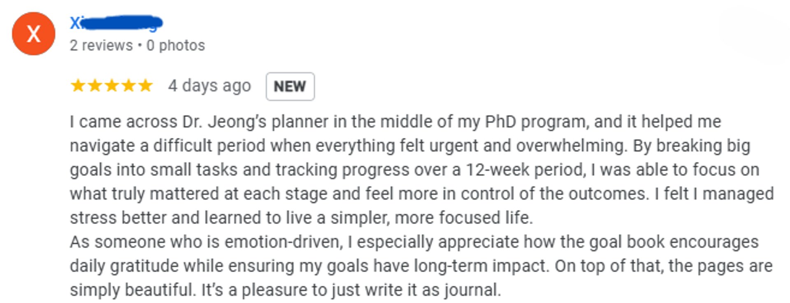Click the second gold rating star
This screenshot has width=790, height=303.
95,86
